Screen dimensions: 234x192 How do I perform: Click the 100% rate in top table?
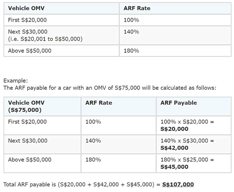point(131,20)
